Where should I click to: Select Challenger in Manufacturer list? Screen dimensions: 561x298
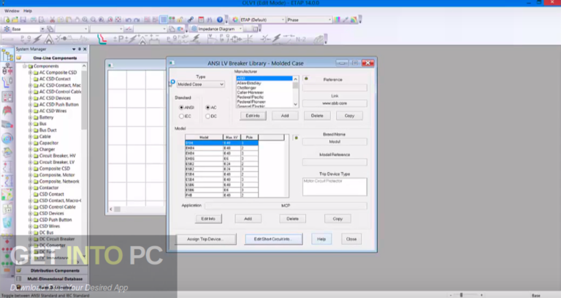point(246,87)
